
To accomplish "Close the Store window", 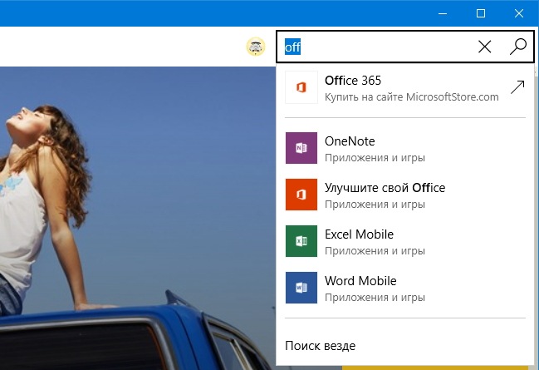I will pyautogui.click(x=519, y=13).
